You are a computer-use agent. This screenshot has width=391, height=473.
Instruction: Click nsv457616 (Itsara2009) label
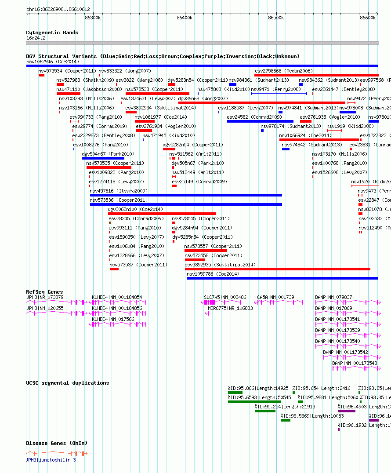tap(119, 191)
